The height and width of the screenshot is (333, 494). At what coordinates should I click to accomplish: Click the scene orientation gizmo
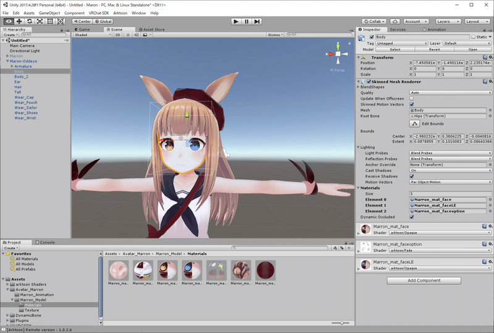[x=338, y=54]
